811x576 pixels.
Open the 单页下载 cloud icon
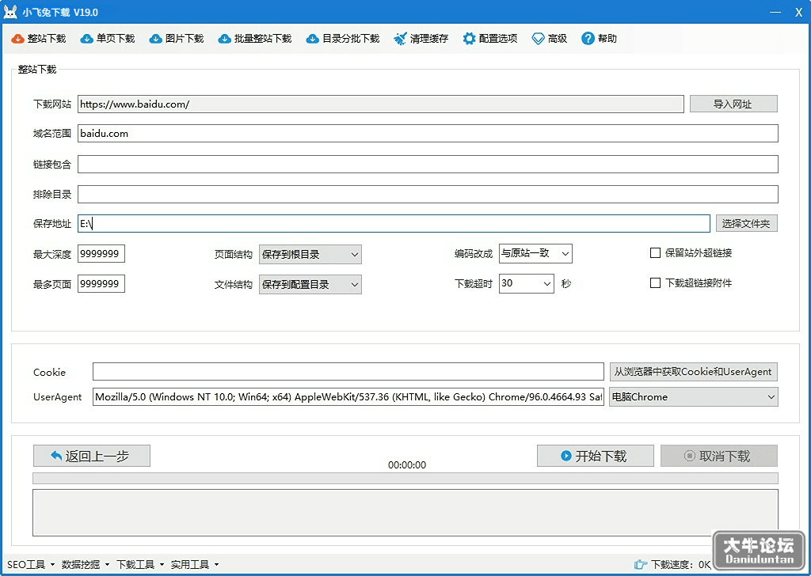(86, 39)
